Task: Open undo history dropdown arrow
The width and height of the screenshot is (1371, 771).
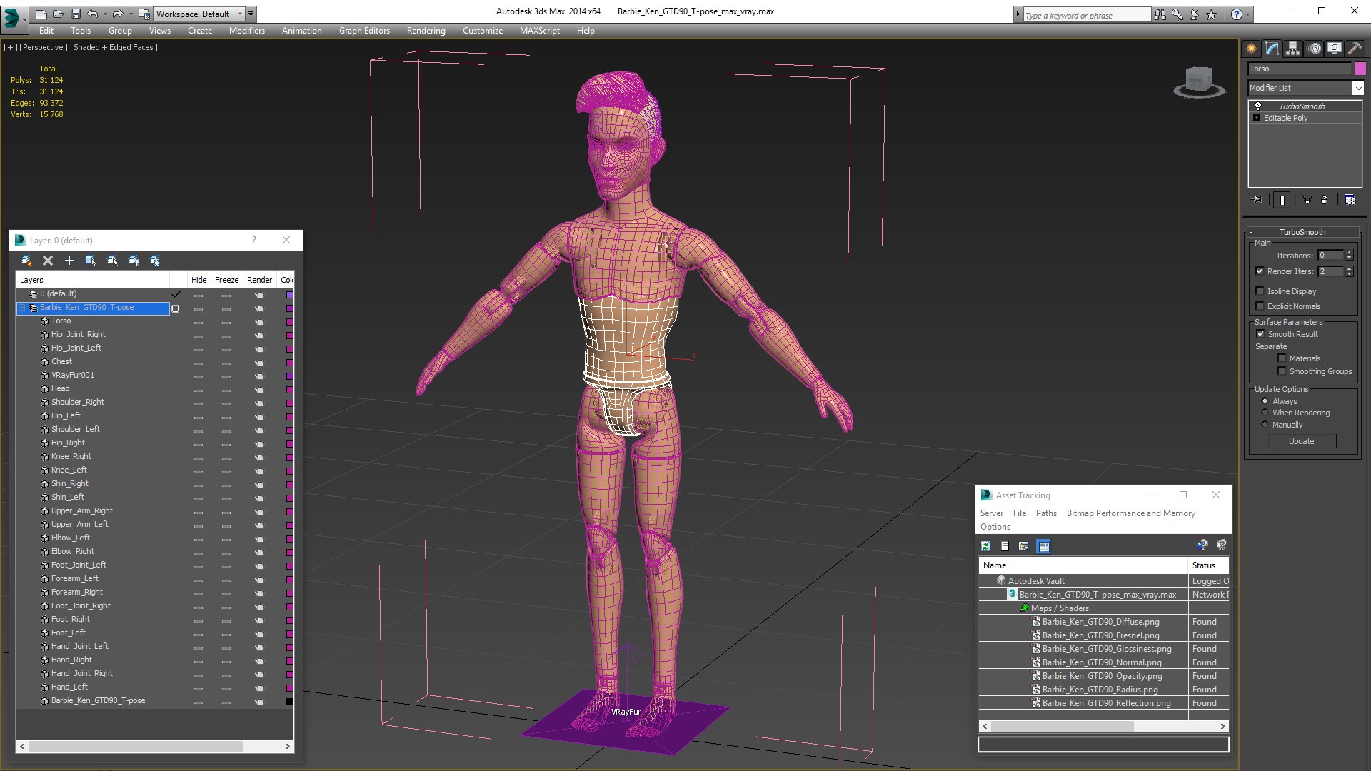Action: click(106, 14)
